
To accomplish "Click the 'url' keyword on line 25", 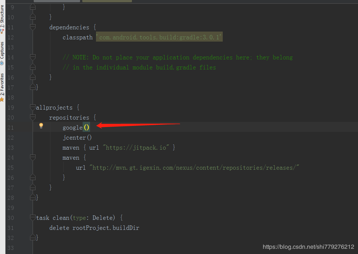I will pyautogui.click(x=81, y=168).
